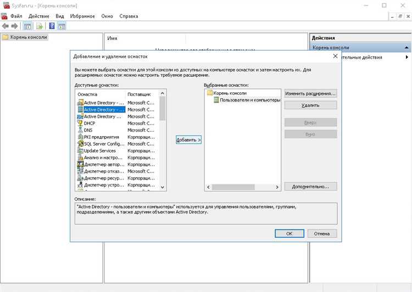Click the folder icon of Корень консоли in selected snap-ins
412x292 pixels.
(x=210, y=93)
